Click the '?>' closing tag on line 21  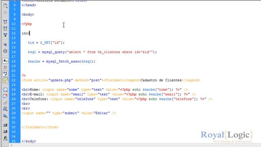click(x=24, y=76)
